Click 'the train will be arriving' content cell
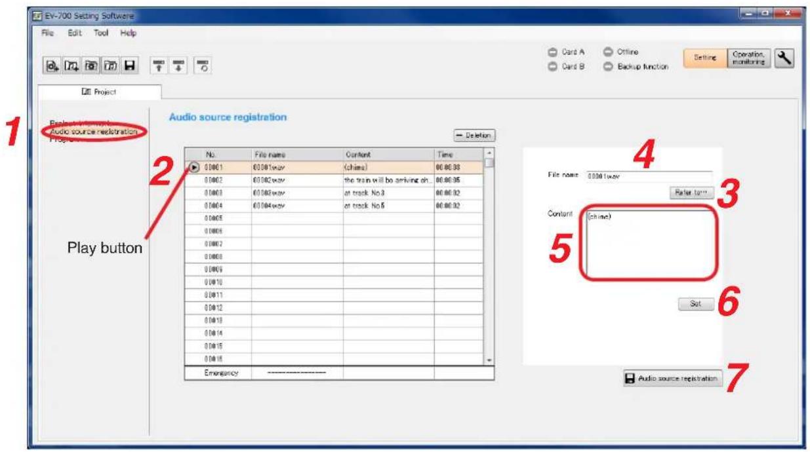The height and width of the screenshot is (452, 810). pos(388,179)
